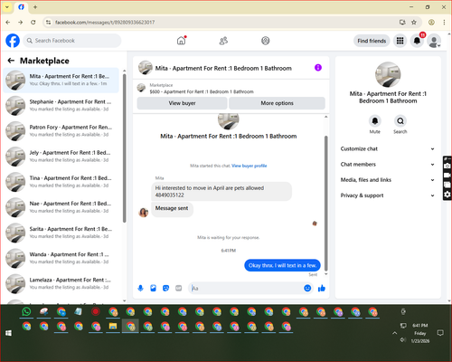
Task: Expand the Privacy & support section
Action: click(x=388, y=195)
